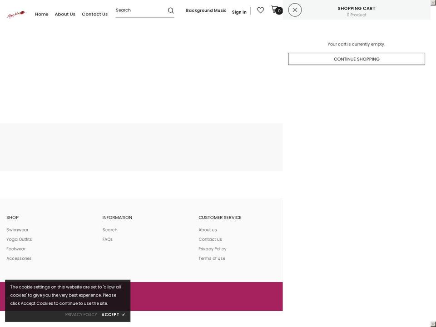Click the cart item count badge

point(279,11)
